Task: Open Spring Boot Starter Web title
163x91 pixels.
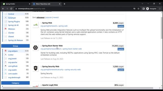Action: pos(52,46)
